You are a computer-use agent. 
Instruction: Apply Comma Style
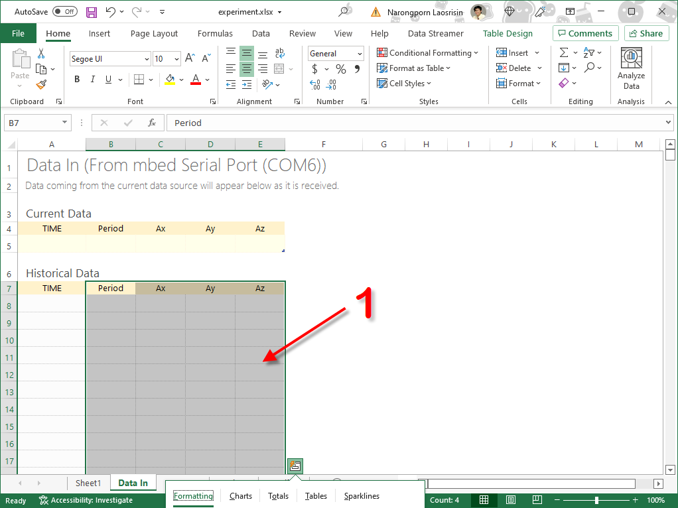pos(357,69)
